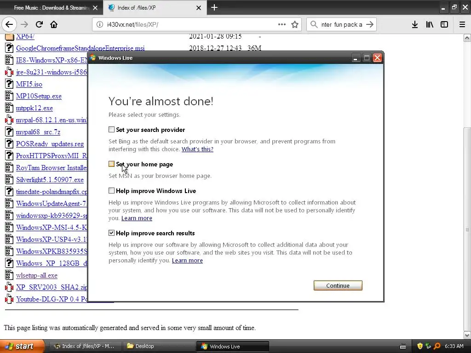Reload the current page
The width and height of the screenshot is (471, 353).
[39, 25]
